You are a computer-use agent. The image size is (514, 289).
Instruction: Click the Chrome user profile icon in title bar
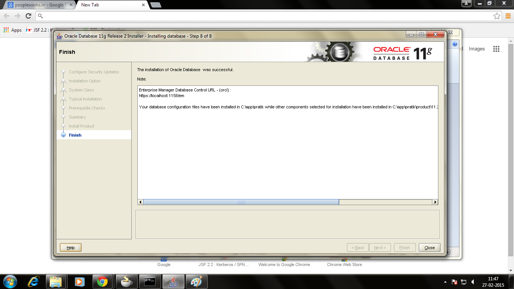tap(467, 3)
